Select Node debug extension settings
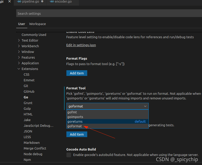This screenshot has height=165, width=202. click(x=33, y=154)
